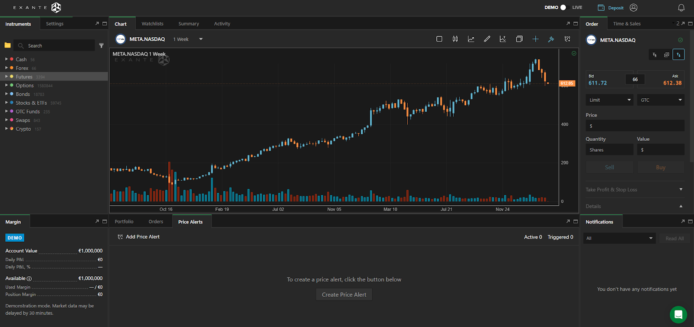
Task: Open the Summary tab
Action: (189, 24)
